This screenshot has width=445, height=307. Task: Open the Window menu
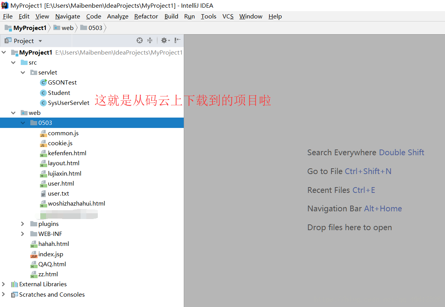(251, 17)
